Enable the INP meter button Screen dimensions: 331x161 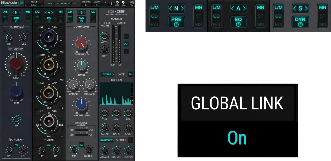[x=126, y=36]
